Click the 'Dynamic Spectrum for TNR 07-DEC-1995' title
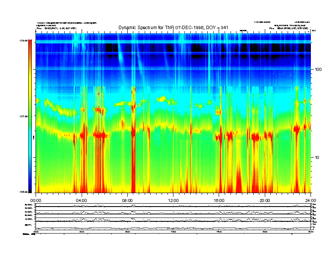Image resolution: width=335 pixels, height=258 pixels. 173,27
